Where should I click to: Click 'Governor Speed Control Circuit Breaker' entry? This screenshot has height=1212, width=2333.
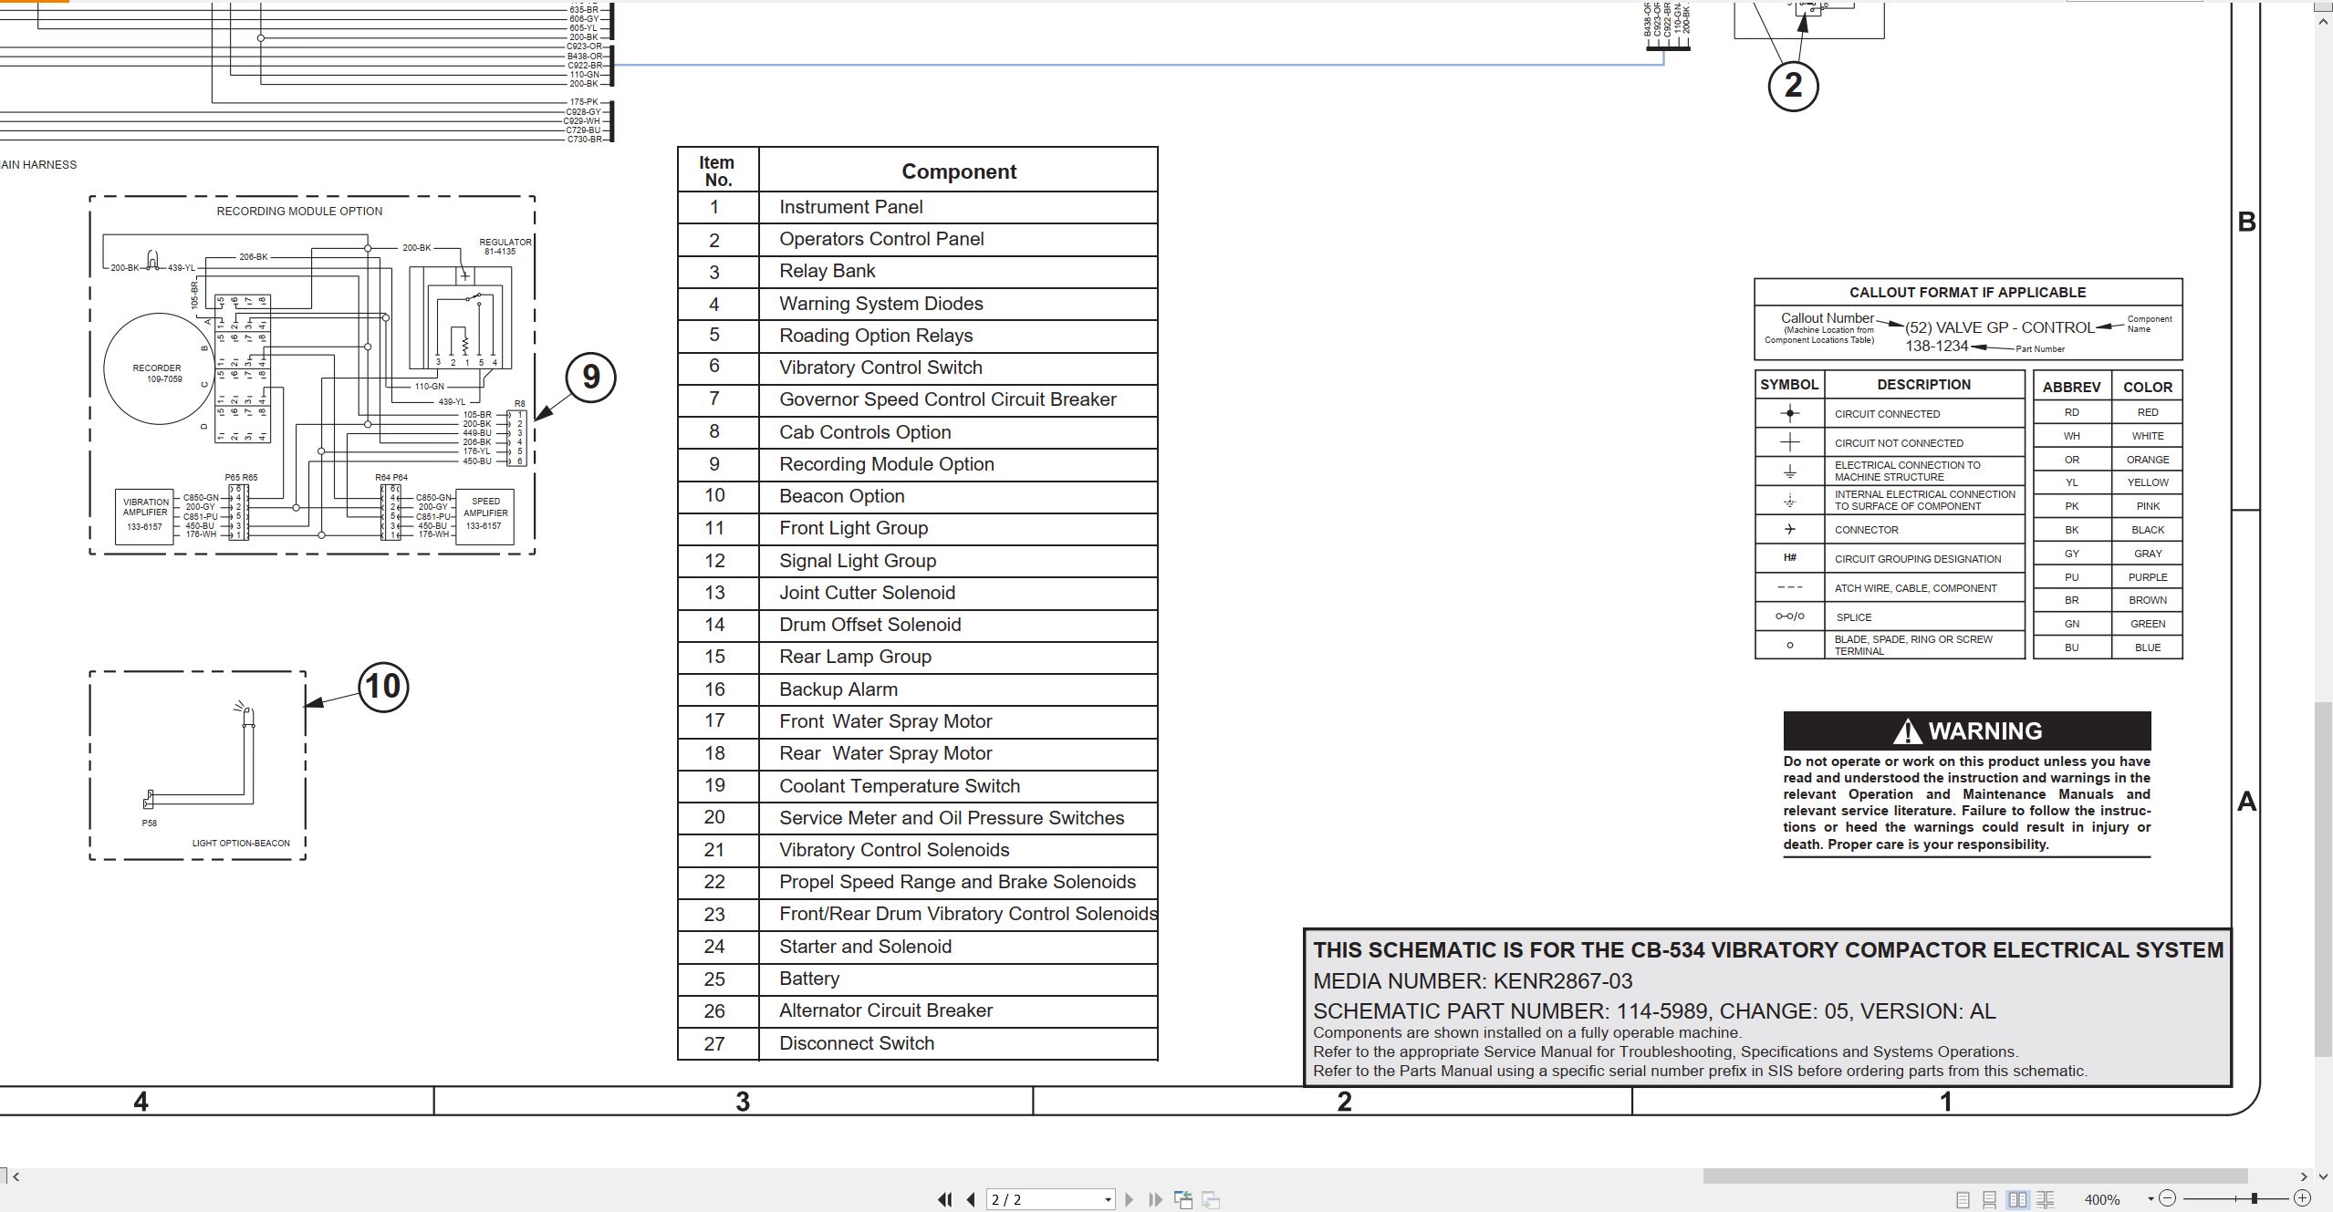[947, 399]
